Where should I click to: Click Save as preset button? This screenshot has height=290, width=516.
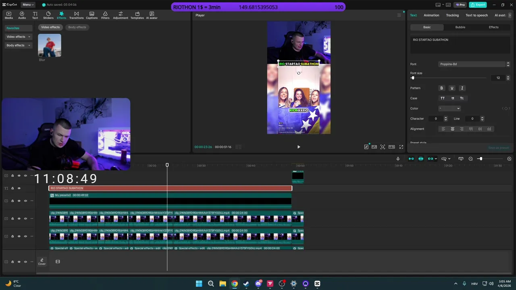click(x=498, y=148)
